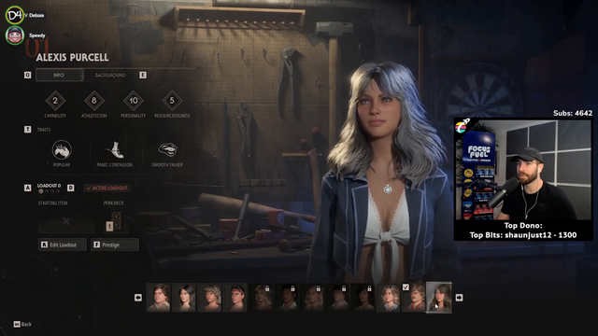Inspect the Popular trait icon
The height and width of the screenshot is (336, 598).
pyautogui.click(x=62, y=149)
